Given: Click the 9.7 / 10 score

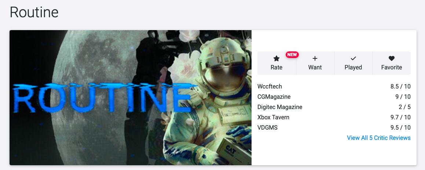Looking at the screenshot, I should click(400, 117).
